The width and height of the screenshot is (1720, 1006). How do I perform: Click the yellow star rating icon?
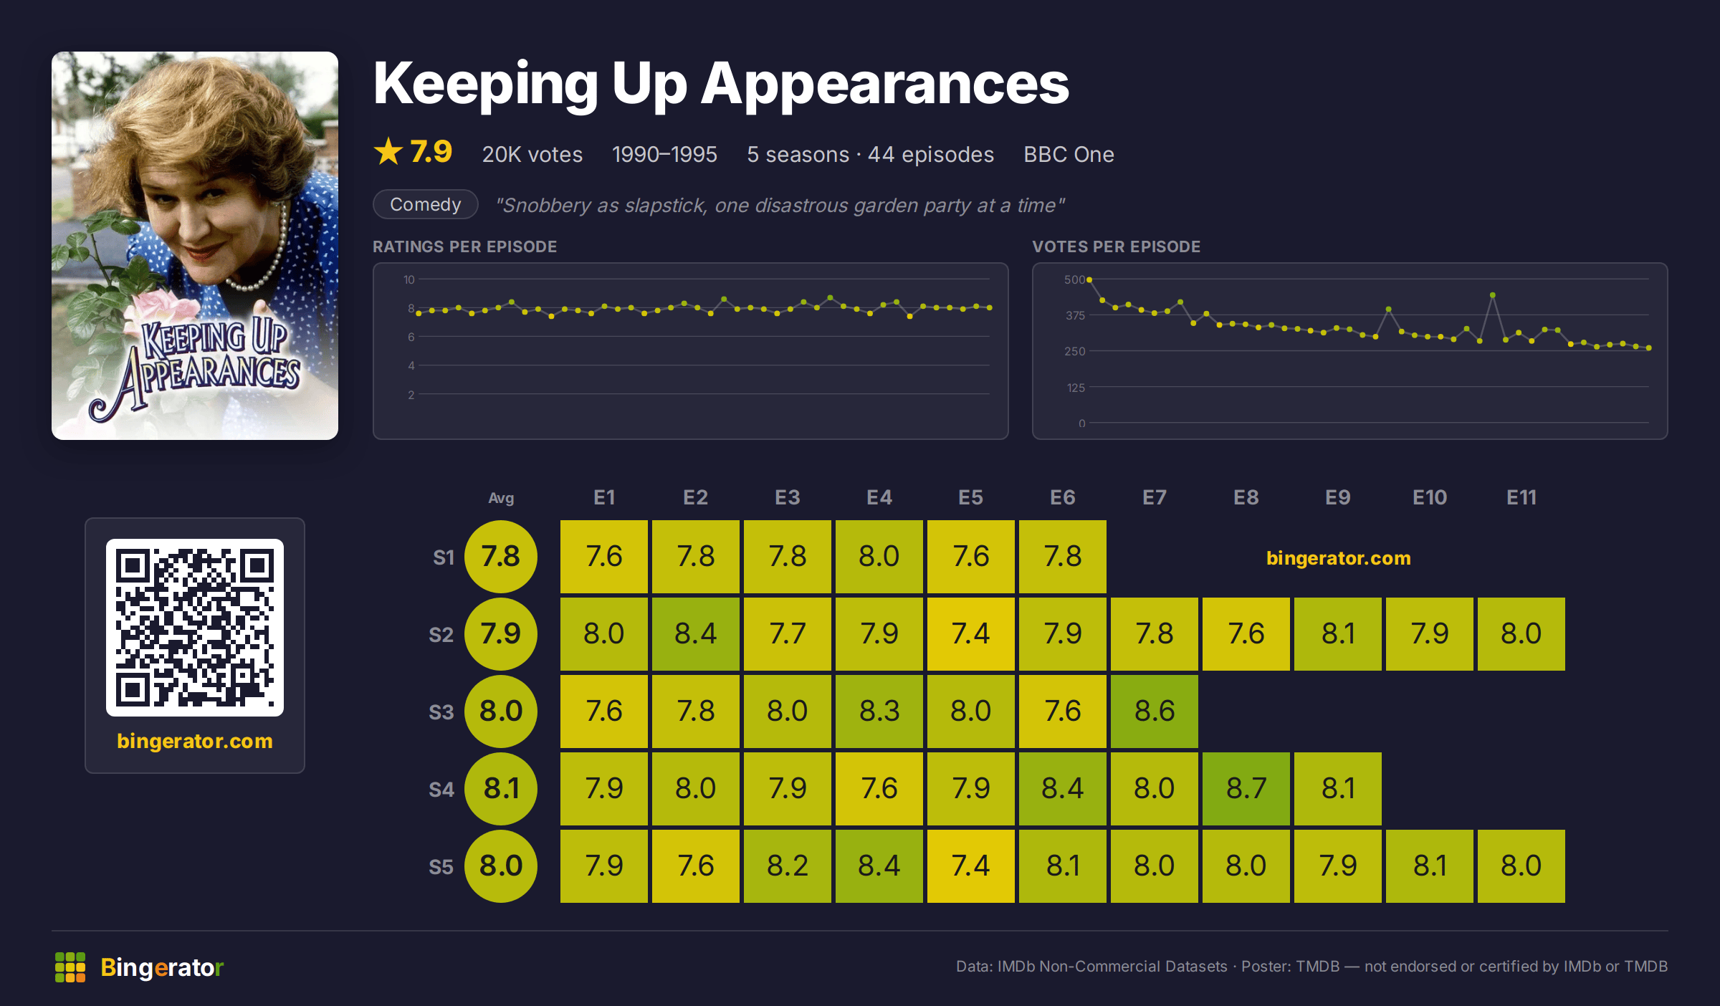(x=388, y=151)
